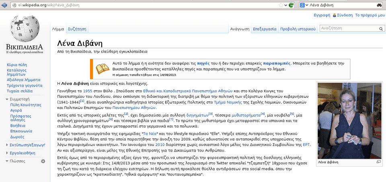The image size is (386, 182).
Task: Switch to the Συζήτηση tab
Action: pyautogui.click(x=77, y=29)
